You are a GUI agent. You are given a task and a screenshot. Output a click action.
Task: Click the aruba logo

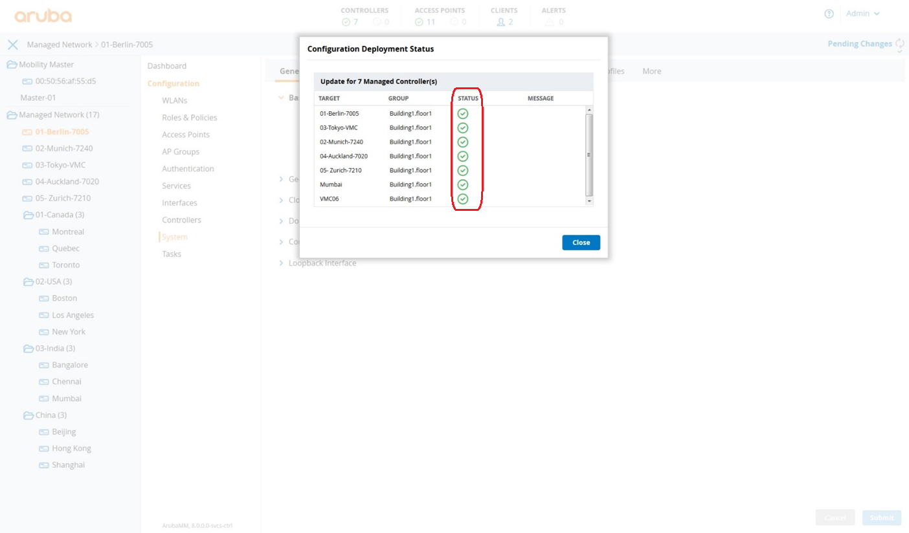(x=43, y=16)
